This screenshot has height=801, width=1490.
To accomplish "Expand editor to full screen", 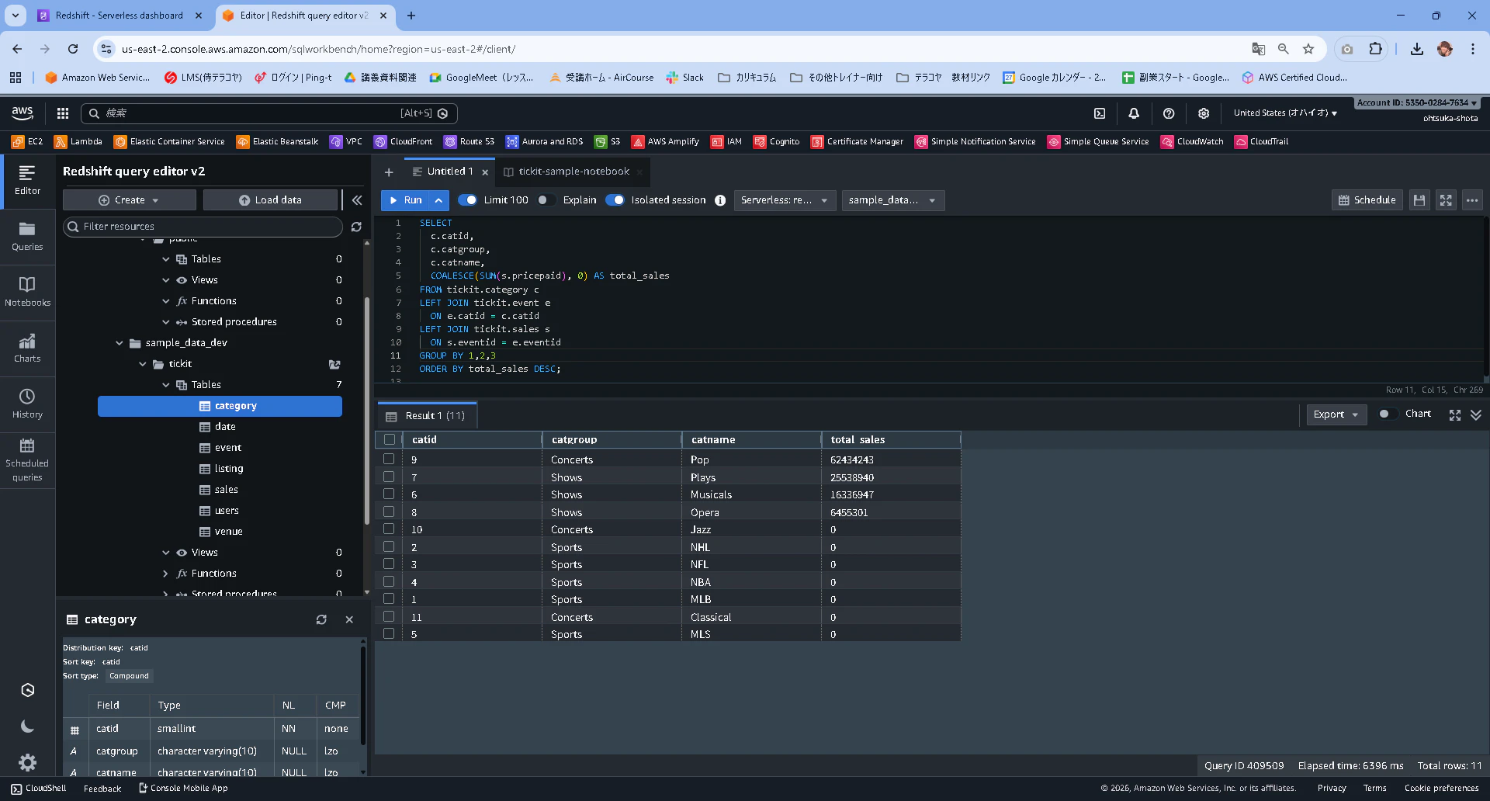I will pos(1446,200).
